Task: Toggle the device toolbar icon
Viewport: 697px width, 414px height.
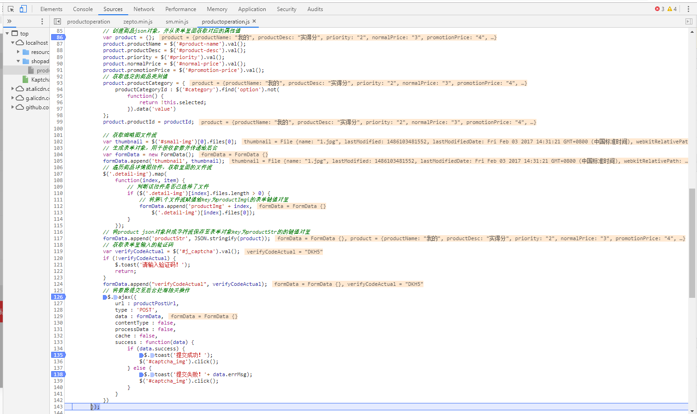Action: [23, 9]
